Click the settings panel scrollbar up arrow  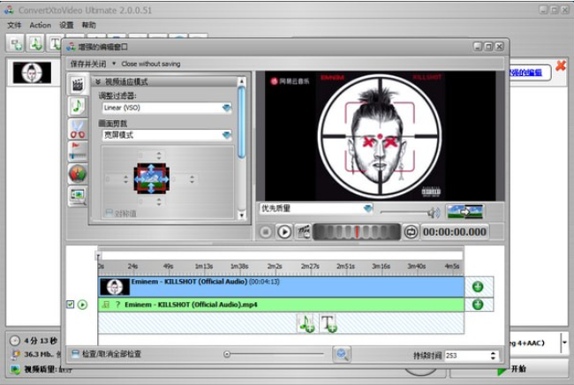coord(241,80)
